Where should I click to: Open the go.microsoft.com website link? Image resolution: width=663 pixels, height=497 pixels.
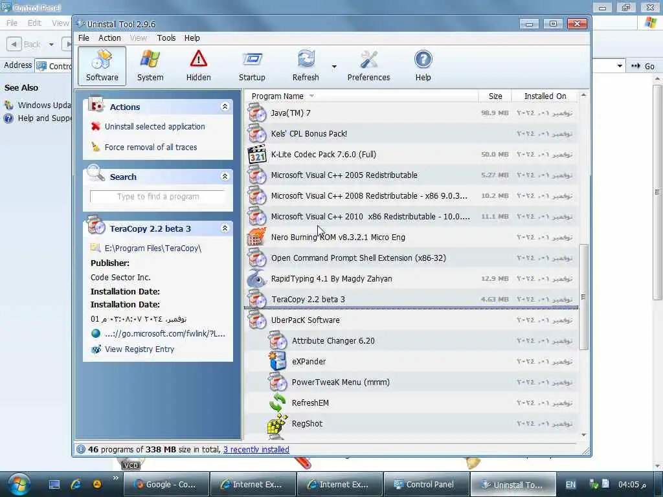click(165, 333)
